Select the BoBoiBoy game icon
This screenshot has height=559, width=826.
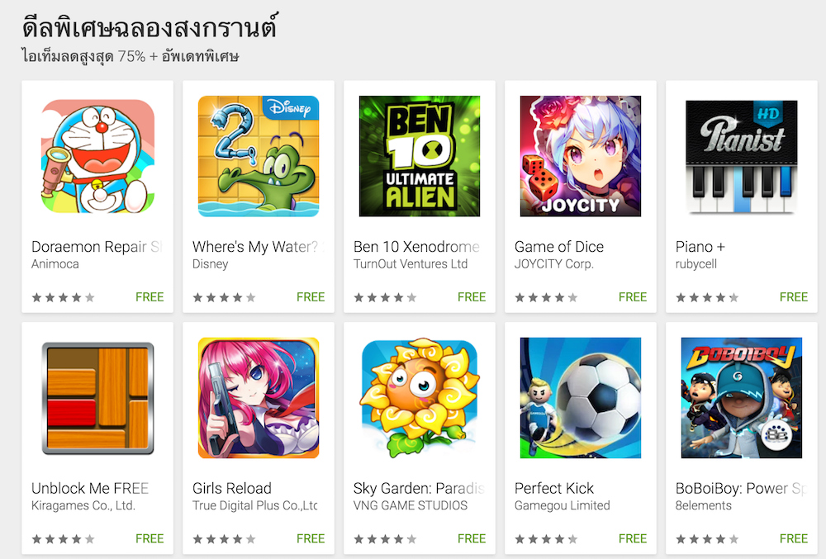coord(742,398)
